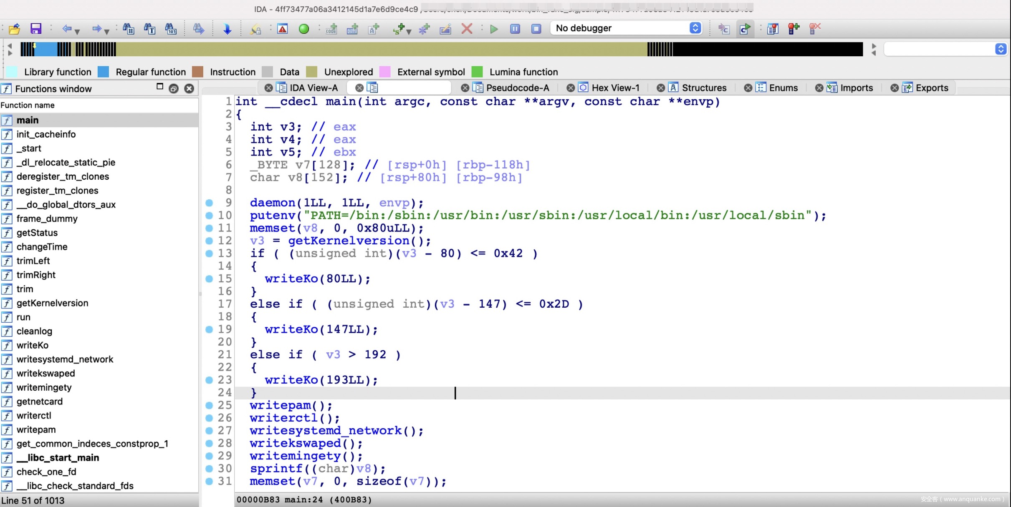The width and height of the screenshot is (1011, 507).
Task: Click the Save database floppy icon
Action: (x=36, y=28)
